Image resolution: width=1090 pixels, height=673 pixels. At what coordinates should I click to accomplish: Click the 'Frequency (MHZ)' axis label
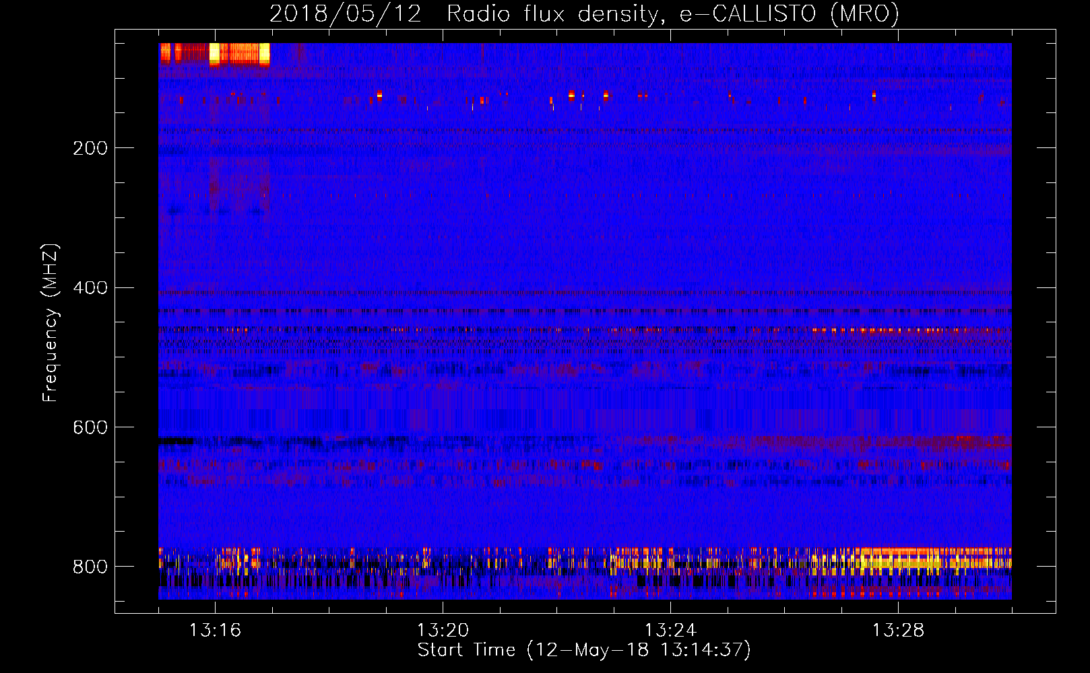[x=51, y=322]
